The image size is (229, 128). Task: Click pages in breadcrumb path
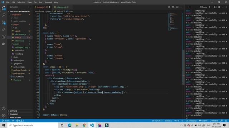tap(49, 11)
